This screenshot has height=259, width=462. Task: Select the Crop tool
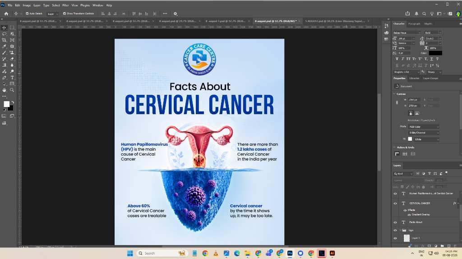(x=4, y=40)
